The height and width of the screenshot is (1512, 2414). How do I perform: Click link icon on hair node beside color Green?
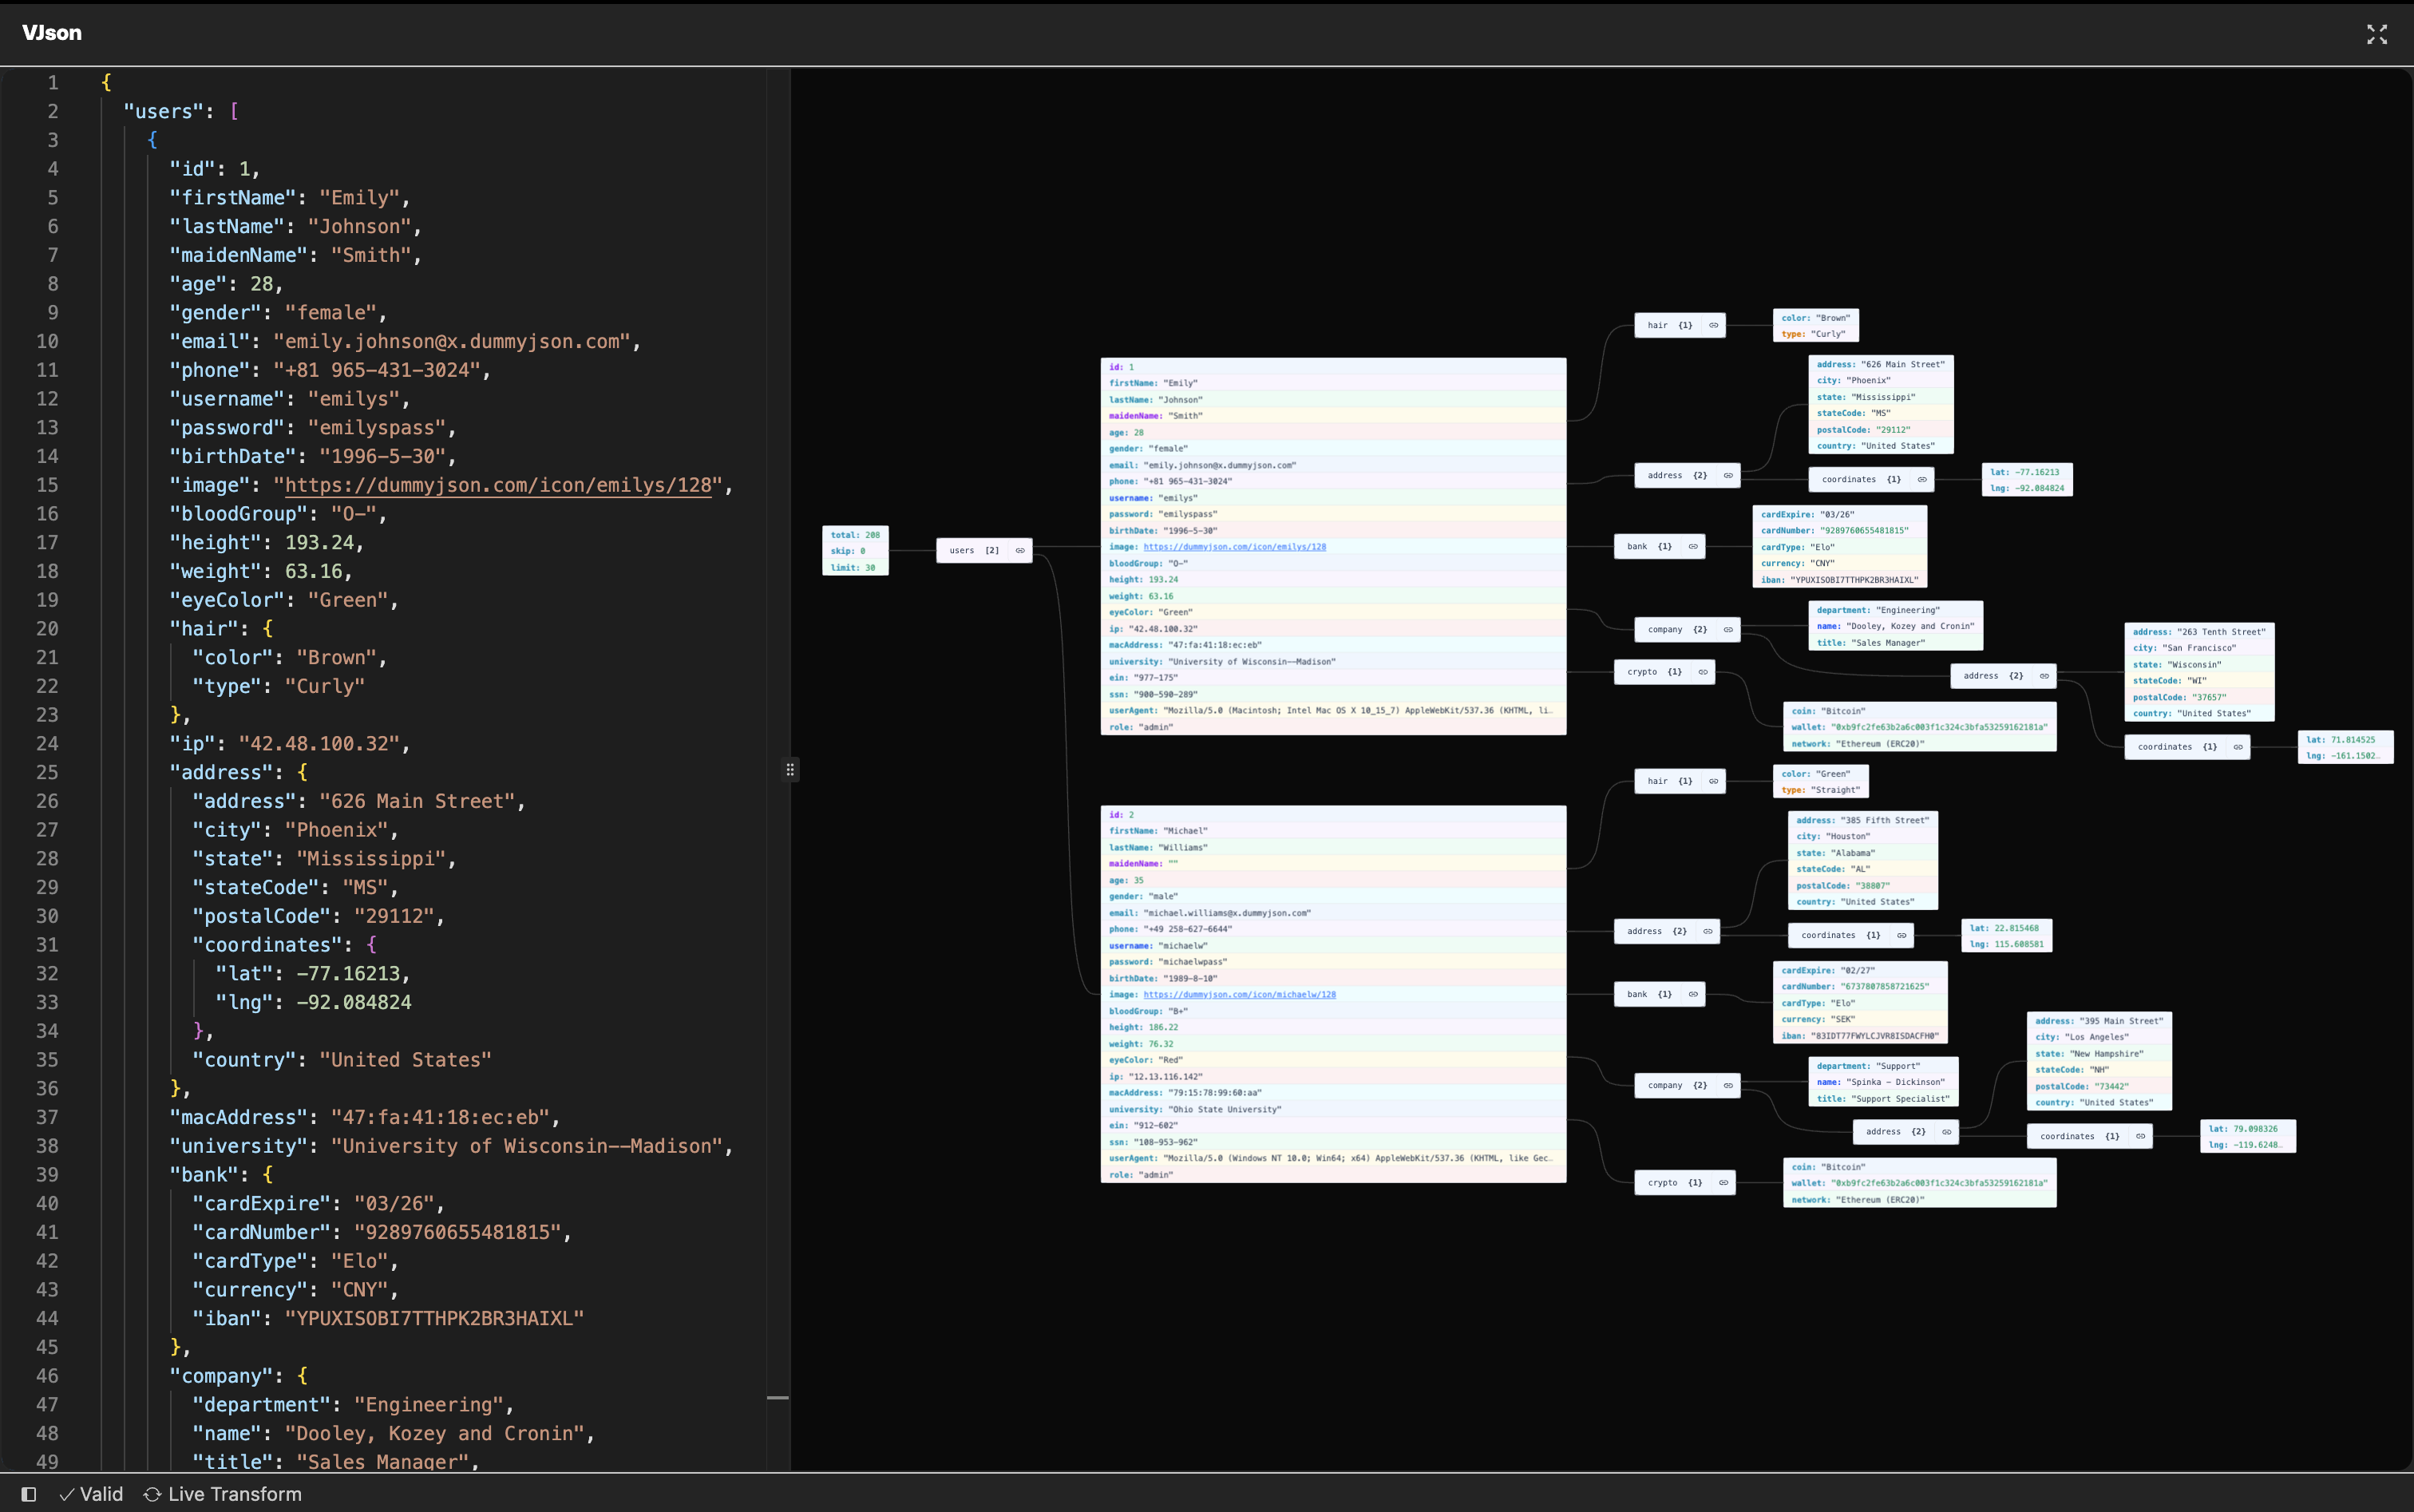pyautogui.click(x=1713, y=781)
